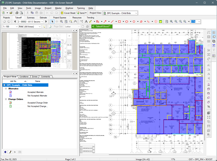Select the Pan hand tool
Screen dimensions: 217x161
click(75, 21)
